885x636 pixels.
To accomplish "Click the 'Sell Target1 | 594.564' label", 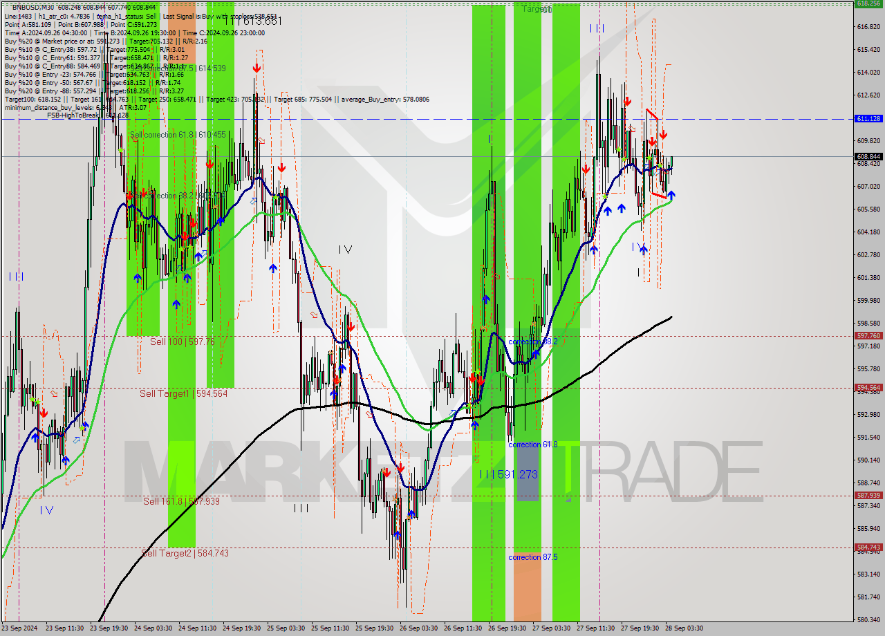I will point(183,393).
